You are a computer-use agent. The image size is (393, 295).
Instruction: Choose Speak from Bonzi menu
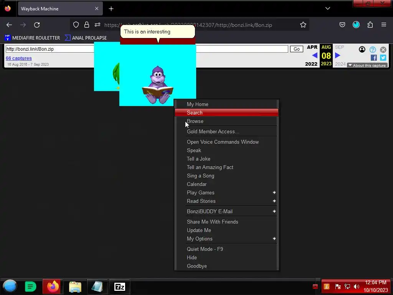pos(226,150)
